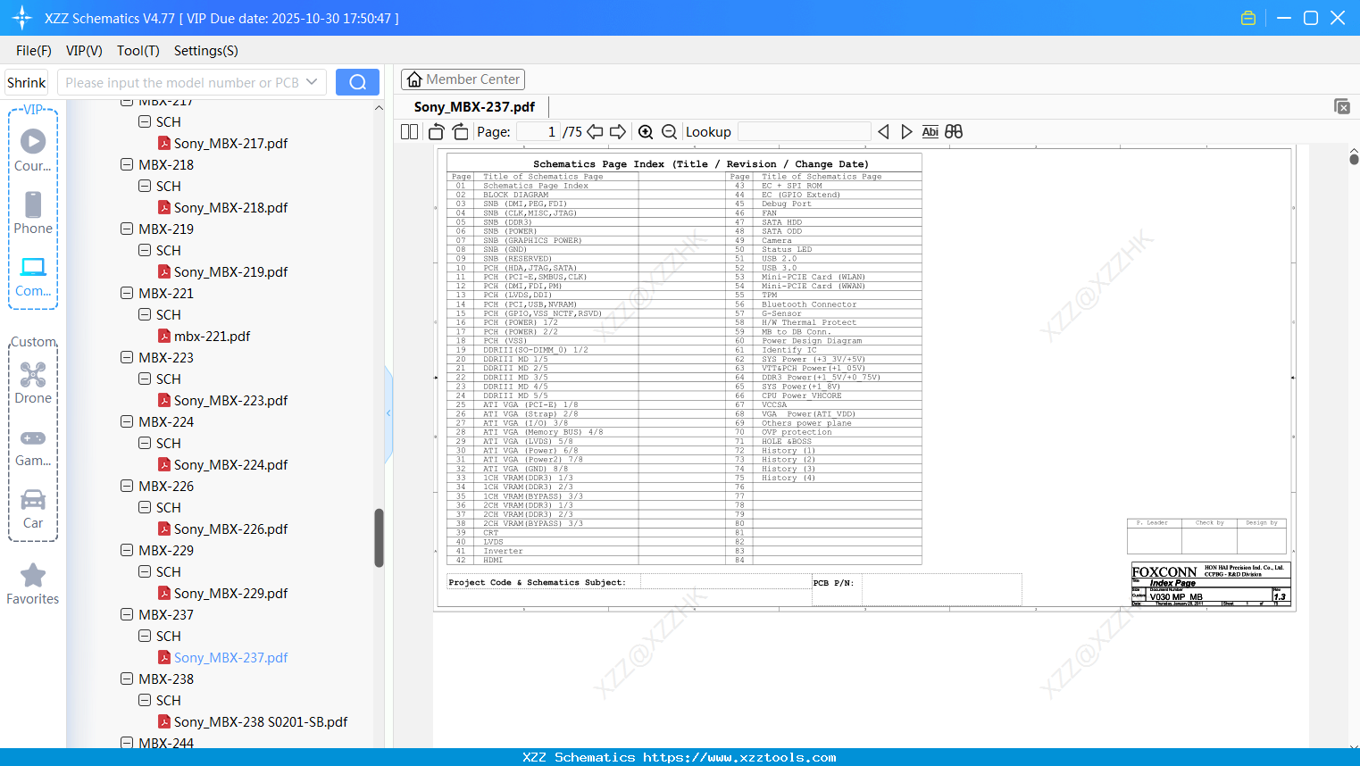Open the VIP(V) menu
Viewport: 1360px width, 766px height.
point(84,51)
